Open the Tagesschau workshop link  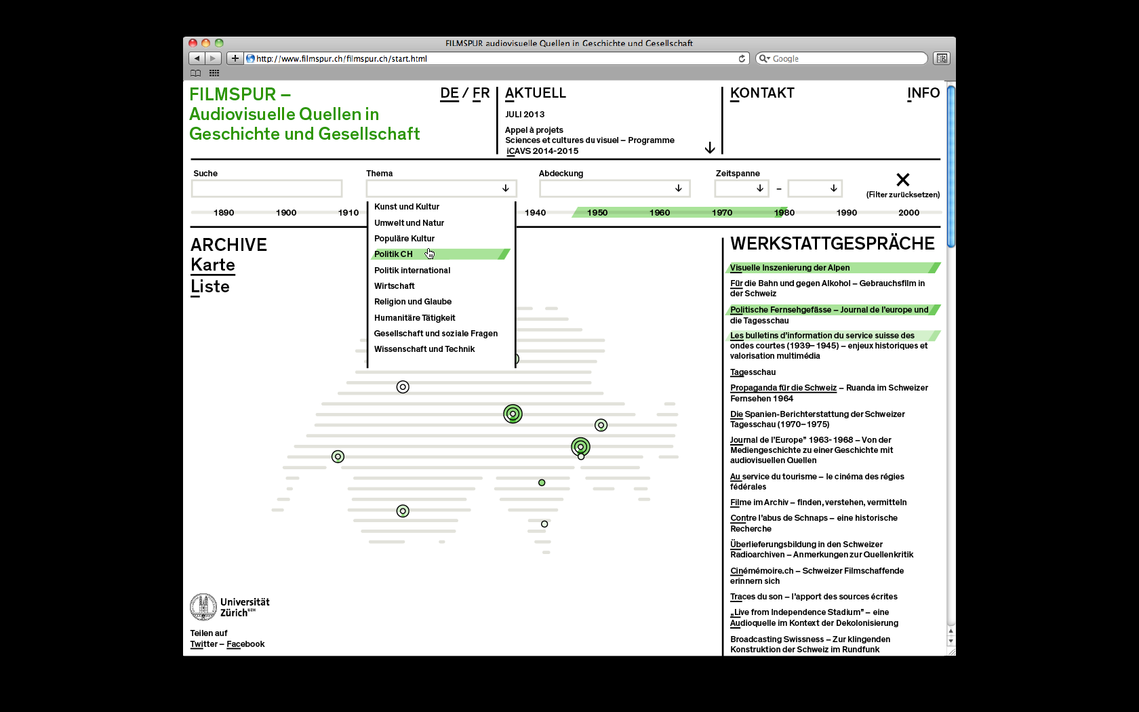(753, 372)
